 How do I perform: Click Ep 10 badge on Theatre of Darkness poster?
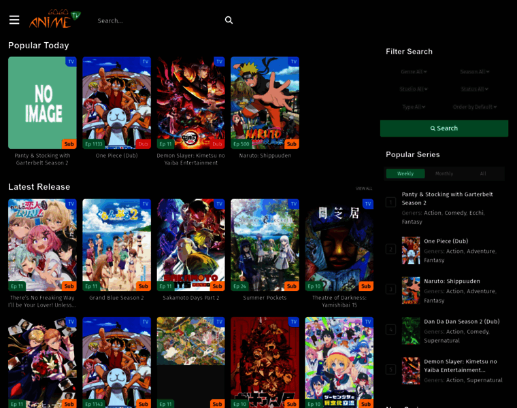pyautogui.click(x=314, y=286)
